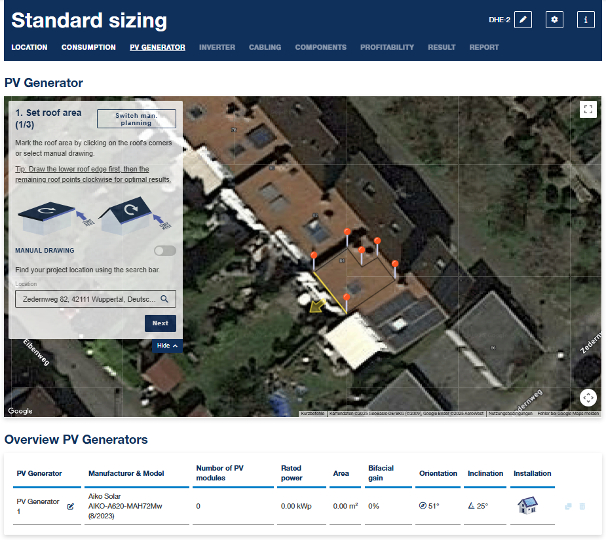The width and height of the screenshot is (606, 540).
Task: Open the Nutzungsbedingungen map link
Action: (510, 414)
